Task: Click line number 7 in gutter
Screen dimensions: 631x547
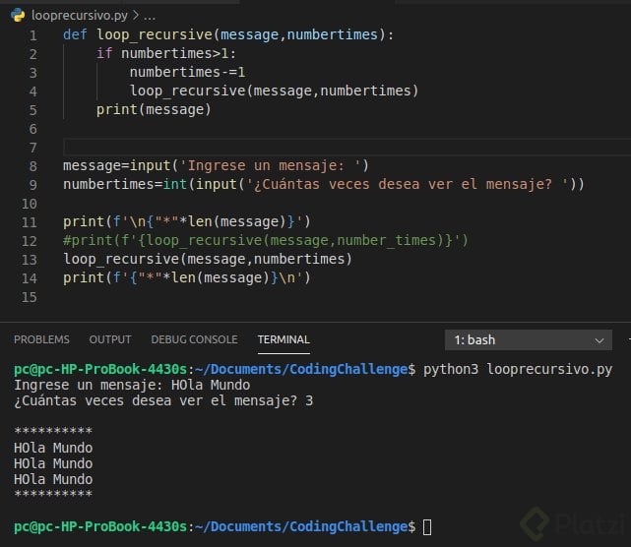Action: click(33, 148)
